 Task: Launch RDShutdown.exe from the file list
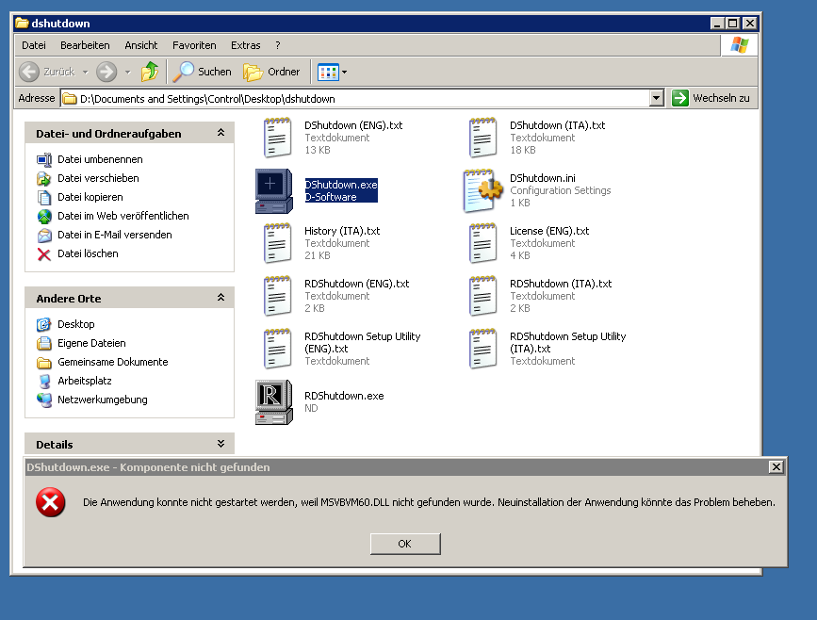coord(274,400)
